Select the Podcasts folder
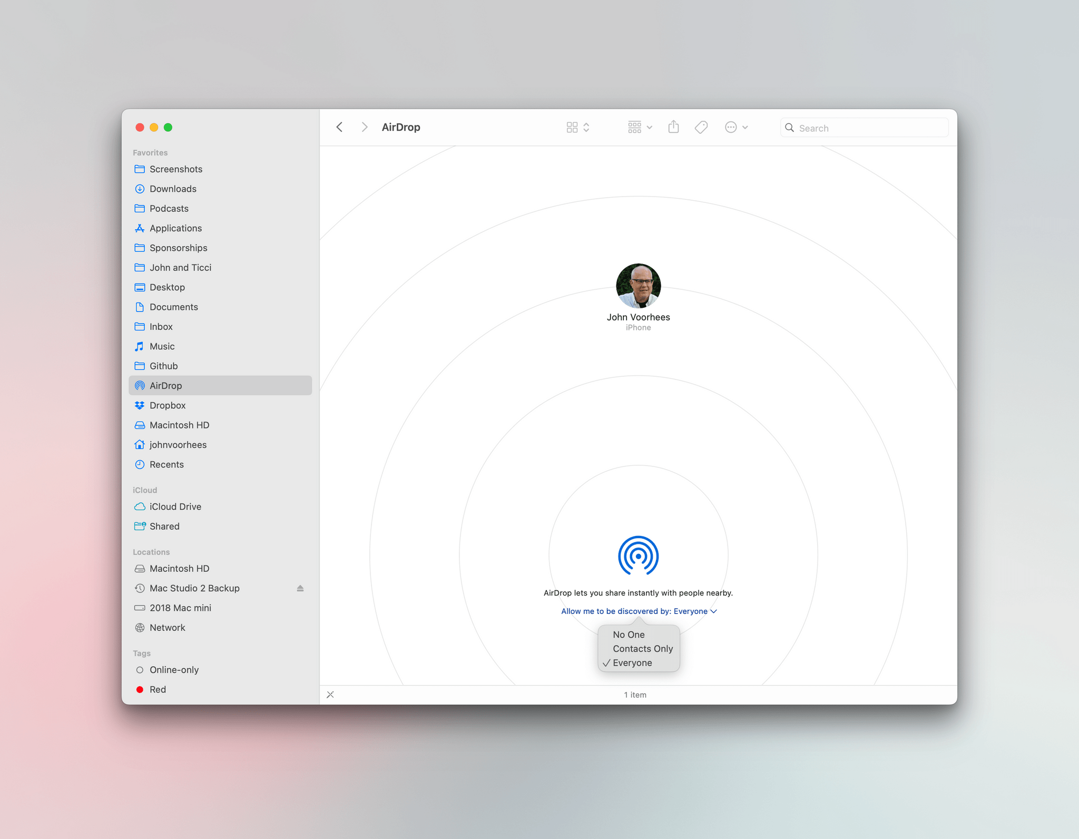This screenshot has height=839, width=1079. (x=220, y=208)
